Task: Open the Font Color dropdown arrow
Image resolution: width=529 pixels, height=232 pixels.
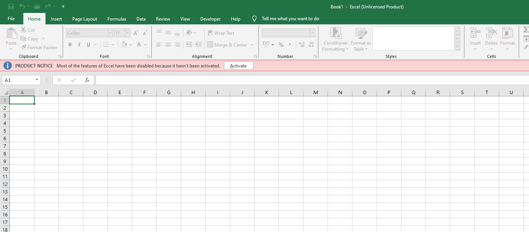Action: 146,45
